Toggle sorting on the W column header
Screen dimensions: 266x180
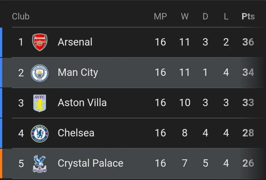click(184, 16)
